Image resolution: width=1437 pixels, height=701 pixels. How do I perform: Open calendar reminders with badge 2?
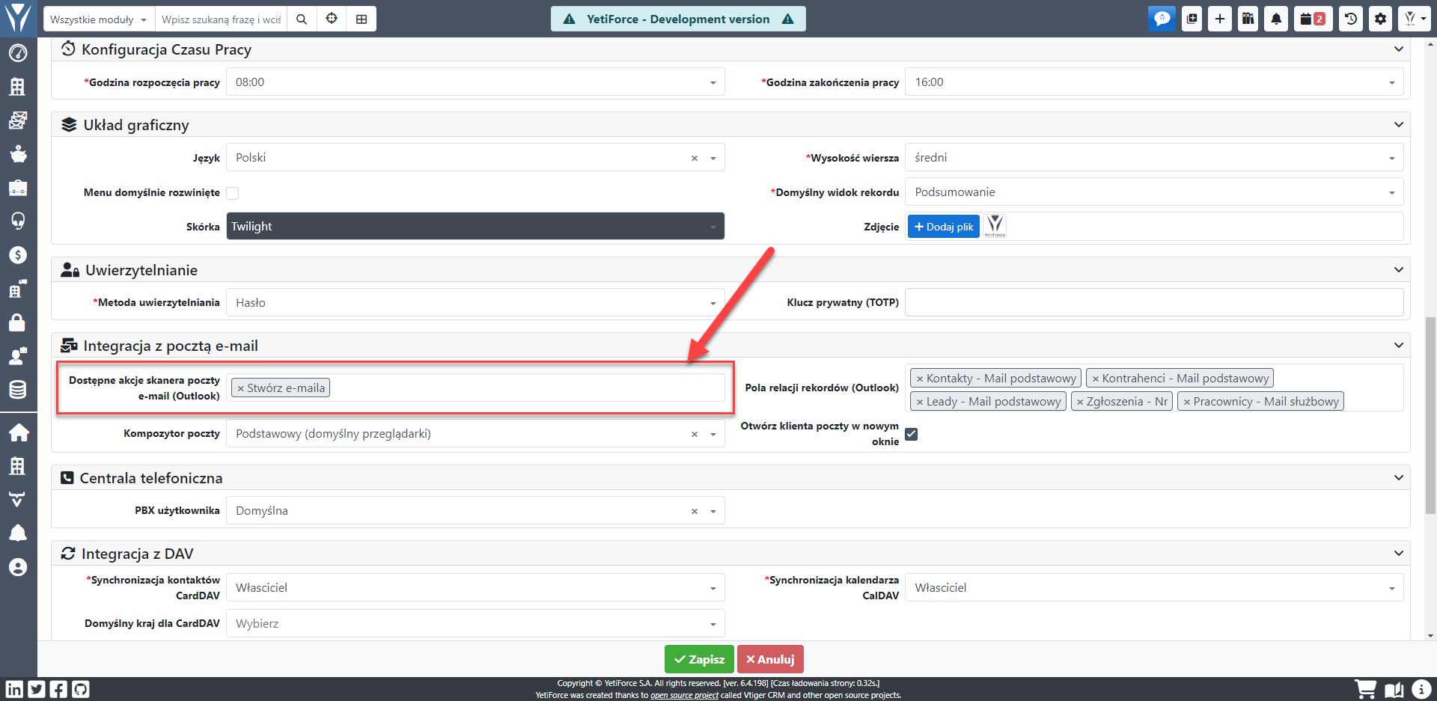[x=1312, y=19]
